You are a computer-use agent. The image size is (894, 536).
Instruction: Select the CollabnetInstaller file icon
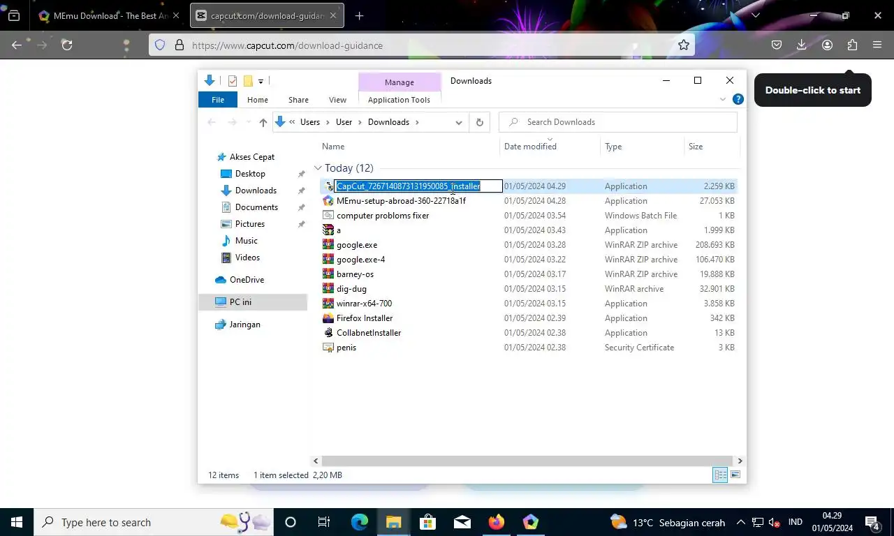coord(328,333)
